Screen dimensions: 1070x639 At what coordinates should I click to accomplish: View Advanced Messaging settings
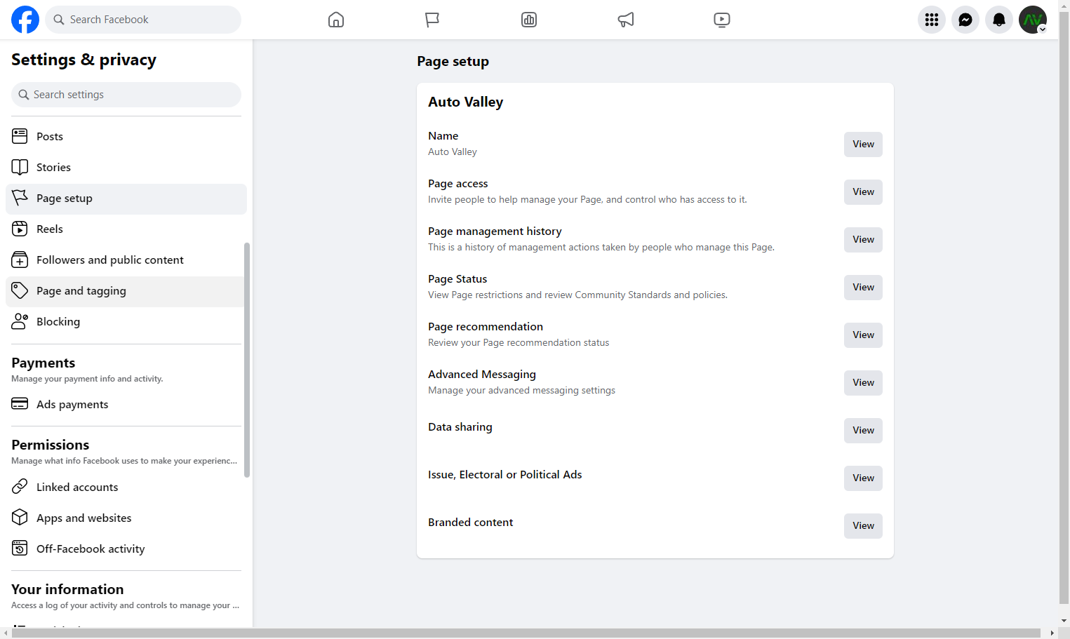(x=863, y=382)
